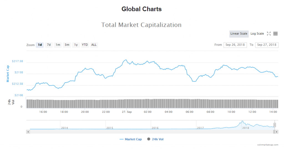The width and height of the screenshot is (284, 149).
Task: Click the navigator timeline at 2016
Action: pyautogui.click(x=155, y=128)
